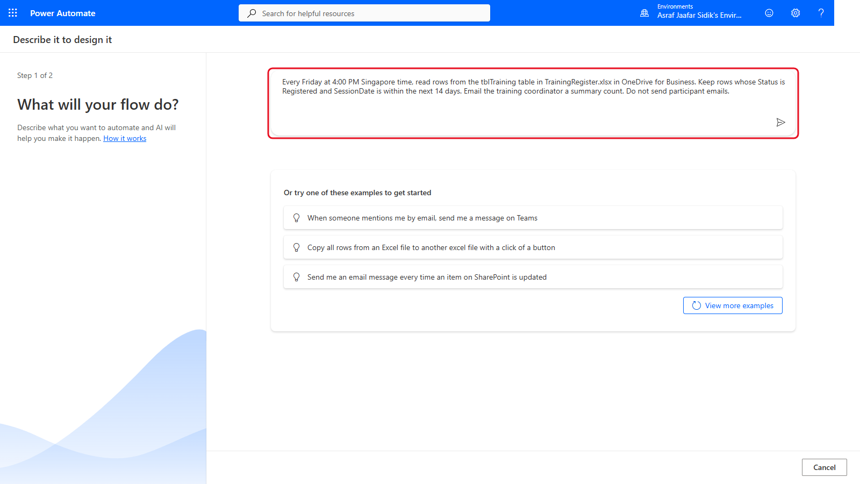This screenshot has width=860, height=484.
Task: Open the app launcher waffle icon
Action: (13, 13)
